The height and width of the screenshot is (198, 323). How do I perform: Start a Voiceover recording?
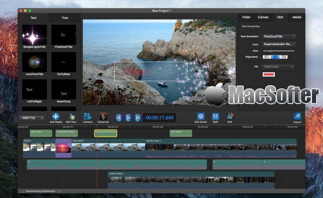[x=103, y=116]
